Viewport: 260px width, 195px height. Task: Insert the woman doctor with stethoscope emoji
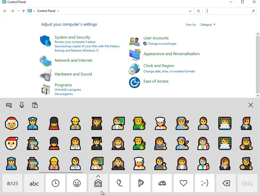click(75, 143)
